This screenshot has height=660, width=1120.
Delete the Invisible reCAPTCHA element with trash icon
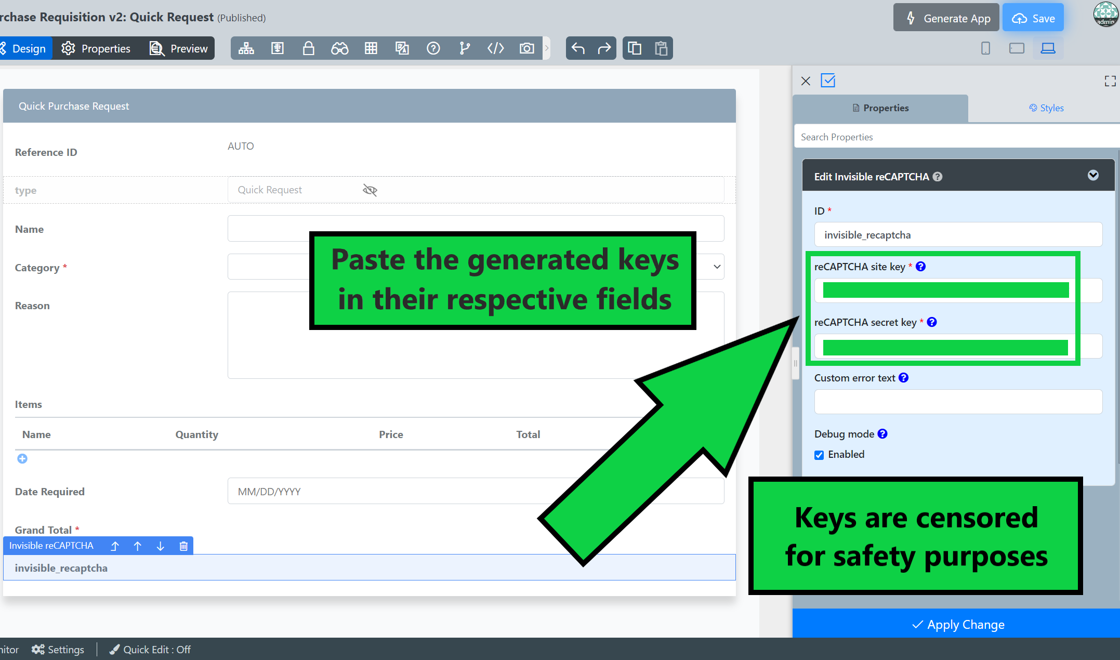183,546
